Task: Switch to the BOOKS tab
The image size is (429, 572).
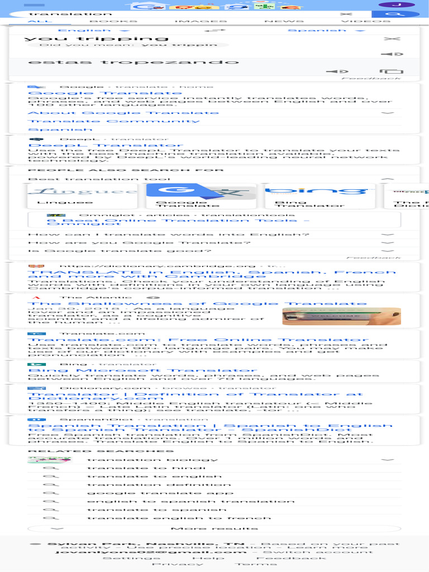Action: coord(113,21)
